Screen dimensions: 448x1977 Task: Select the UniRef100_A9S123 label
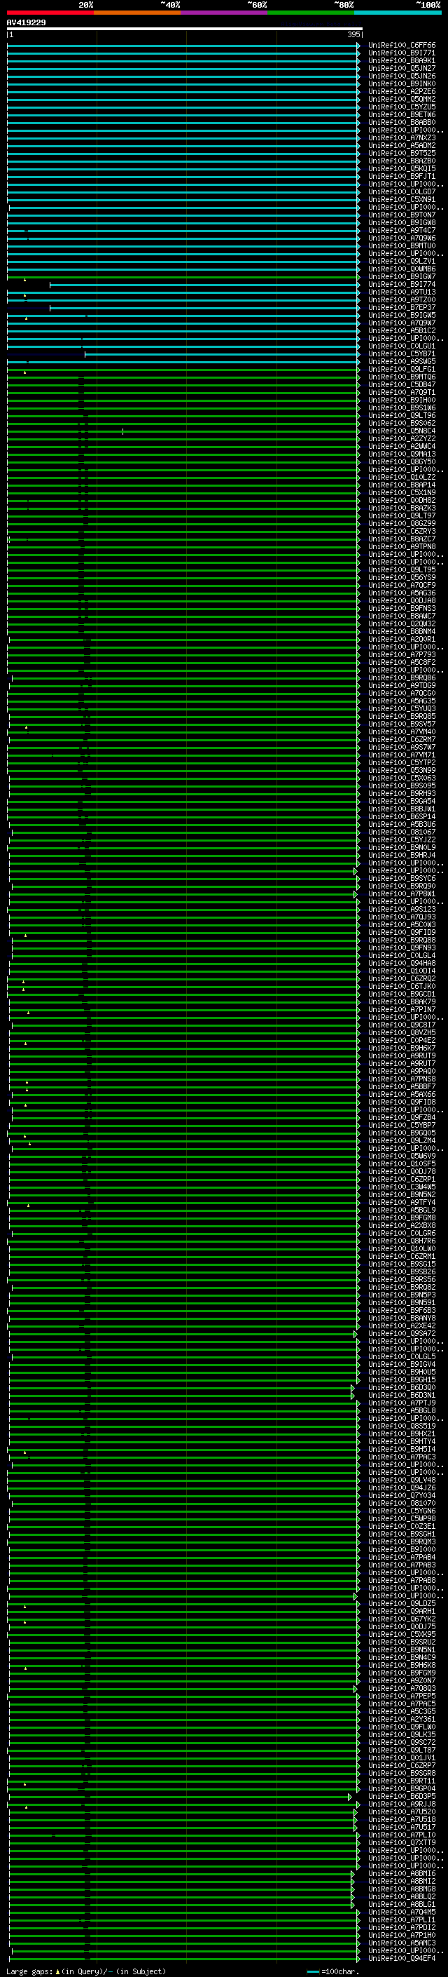[x=401, y=909]
